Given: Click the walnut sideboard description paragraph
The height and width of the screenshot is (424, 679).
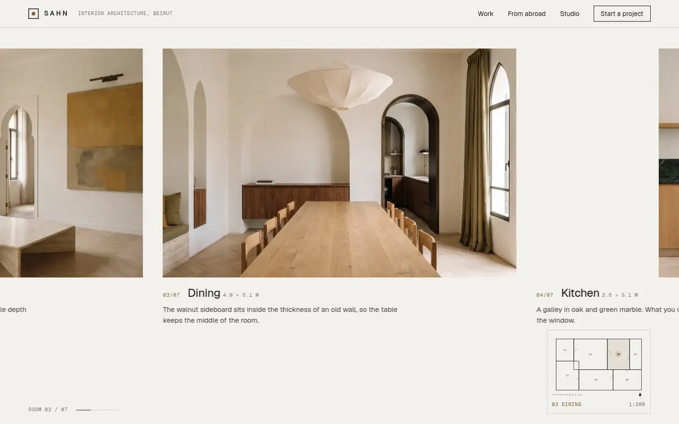Looking at the screenshot, I should tap(280, 315).
